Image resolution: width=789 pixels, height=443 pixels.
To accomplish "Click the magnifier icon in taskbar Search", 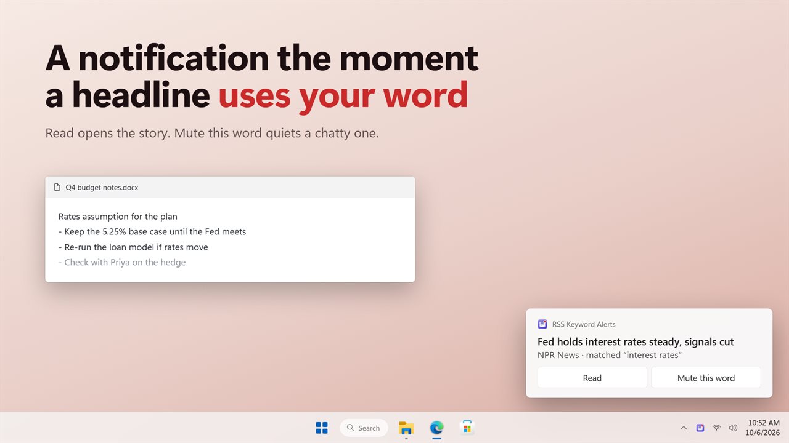I will pos(350,428).
